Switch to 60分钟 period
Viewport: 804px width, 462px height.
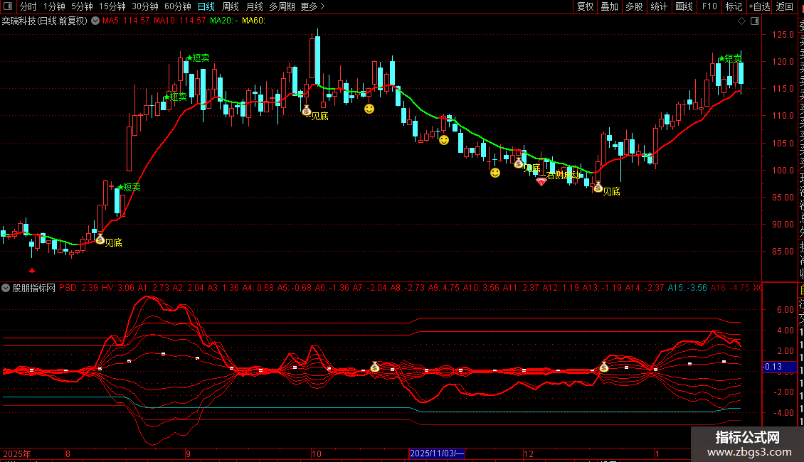point(177,6)
